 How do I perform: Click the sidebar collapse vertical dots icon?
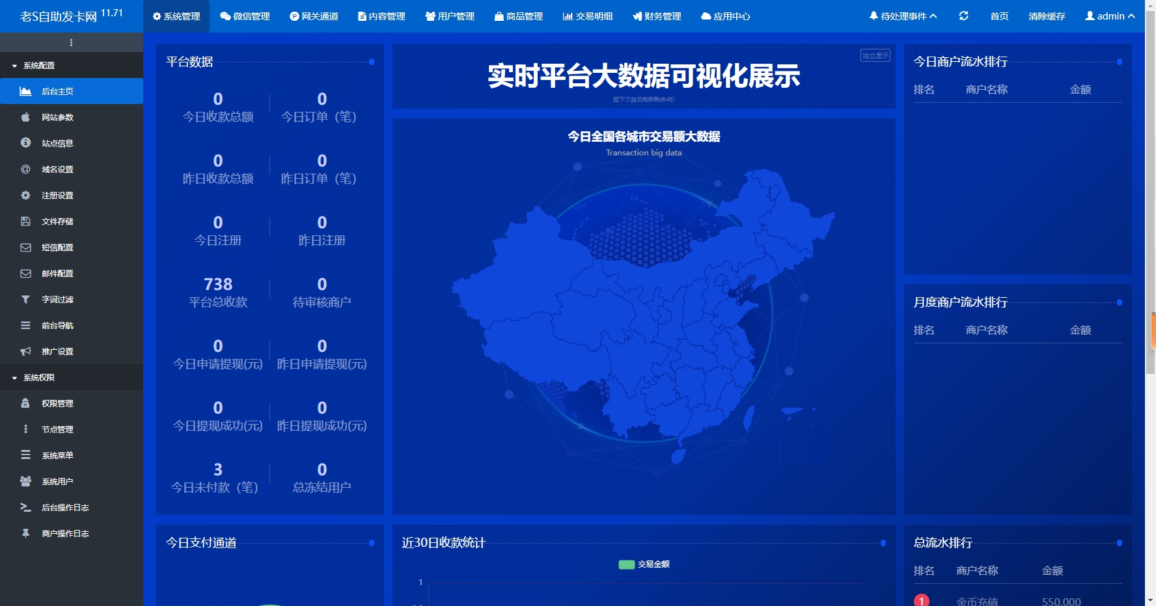pyautogui.click(x=71, y=42)
